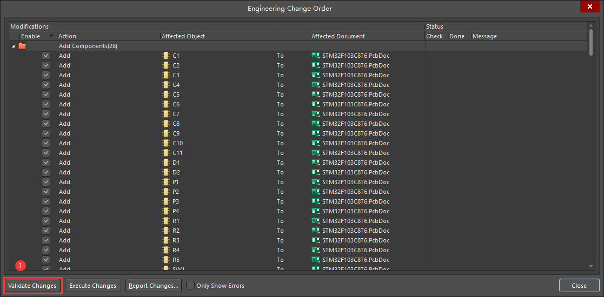The height and width of the screenshot is (297, 604).
Task: Open the Enable column dropdown arrow
Action: pos(51,36)
